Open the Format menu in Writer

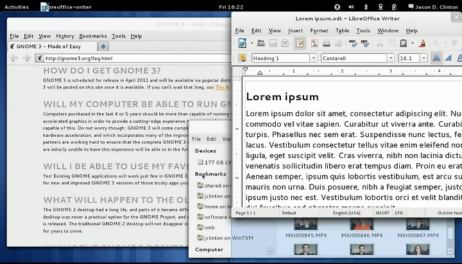point(319,31)
